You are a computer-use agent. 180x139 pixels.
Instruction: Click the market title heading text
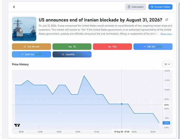coord(100,20)
